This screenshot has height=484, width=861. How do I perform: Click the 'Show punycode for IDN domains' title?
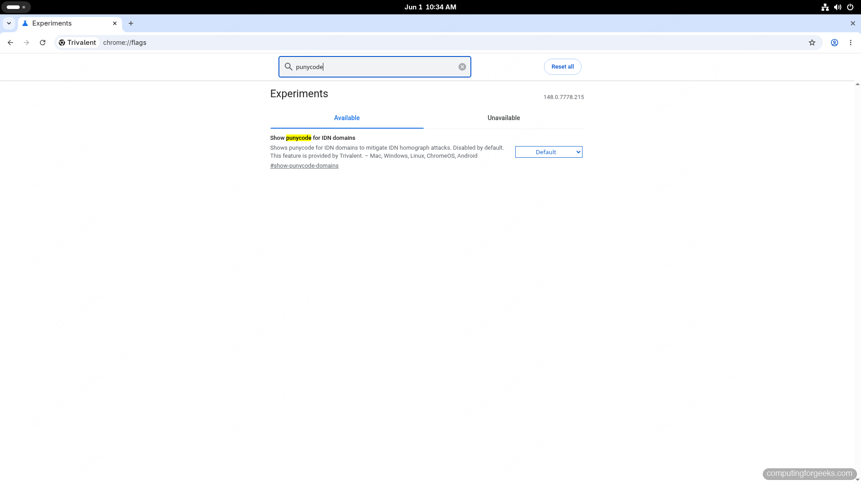pos(313,138)
